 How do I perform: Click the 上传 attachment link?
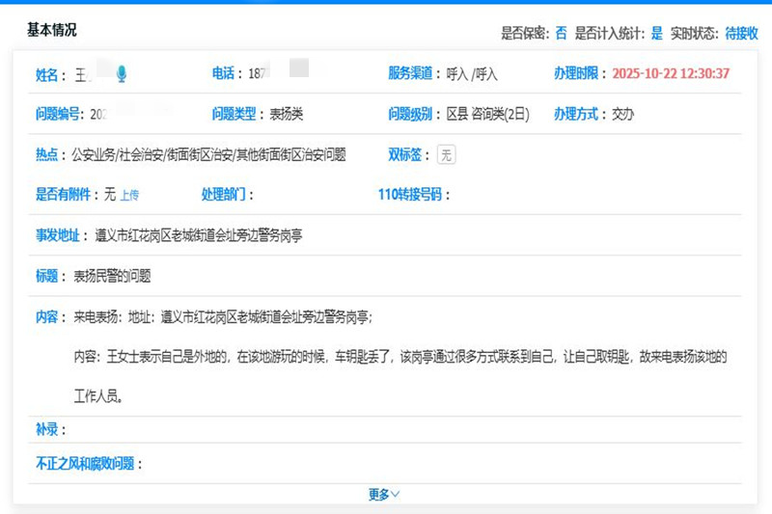click(129, 195)
